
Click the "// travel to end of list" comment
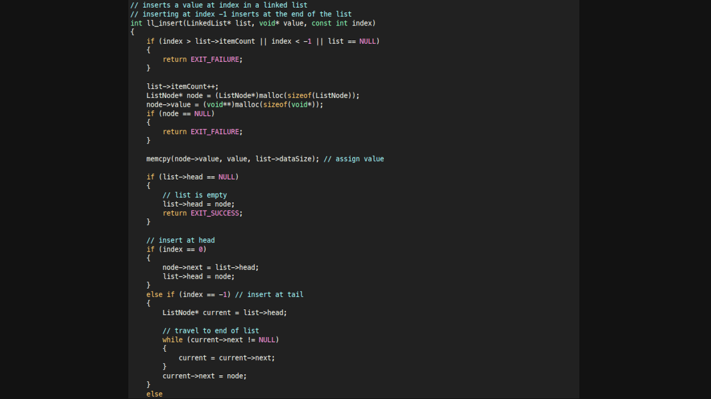211,331
